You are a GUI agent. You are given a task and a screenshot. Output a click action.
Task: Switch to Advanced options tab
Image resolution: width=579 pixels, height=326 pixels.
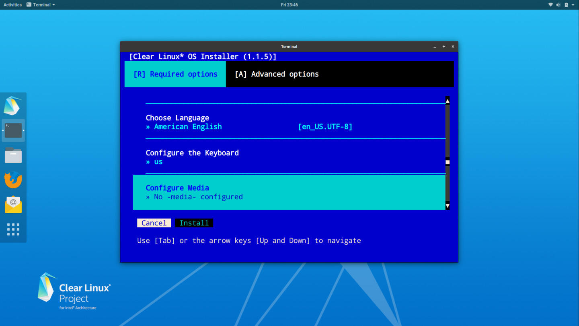click(x=277, y=74)
